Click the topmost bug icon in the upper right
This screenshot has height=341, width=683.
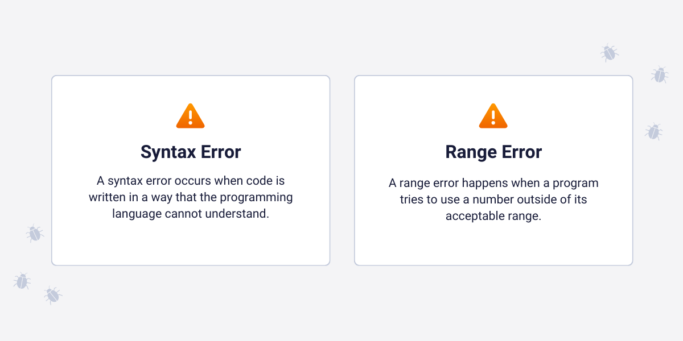pos(609,53)
